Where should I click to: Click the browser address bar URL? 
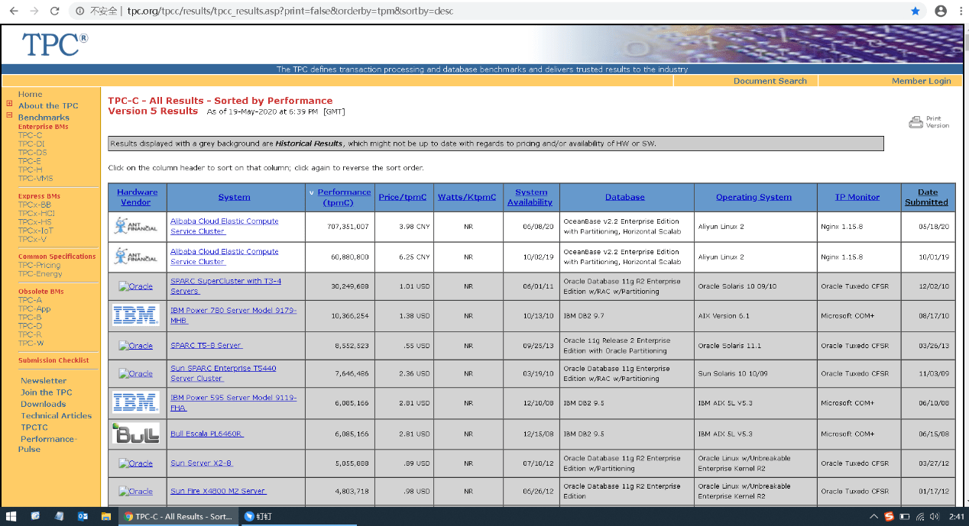pyautogui.click(x=290, y=11)
